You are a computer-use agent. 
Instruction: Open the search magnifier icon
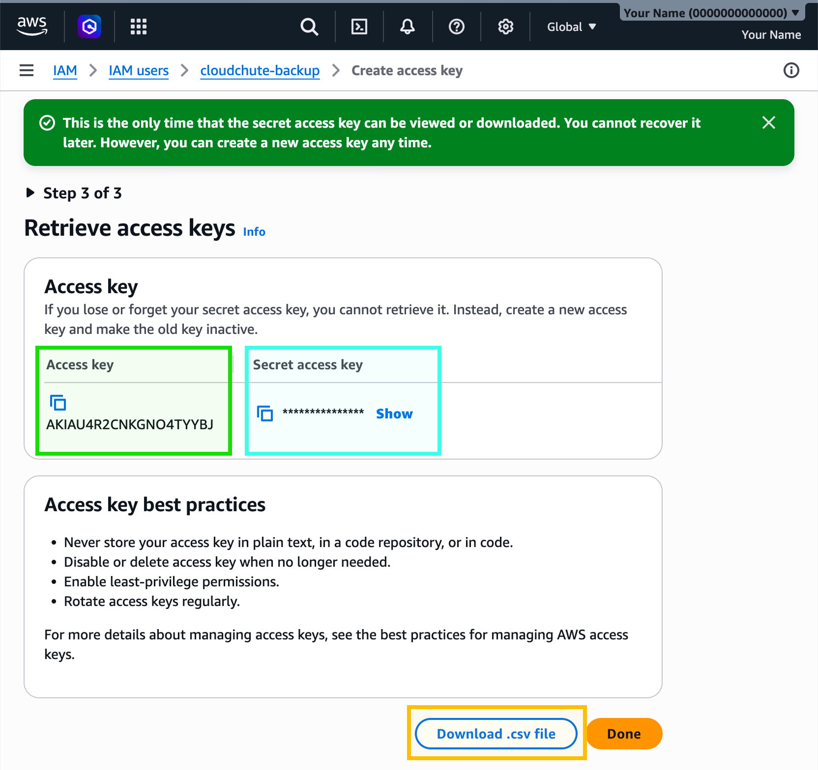309,27
